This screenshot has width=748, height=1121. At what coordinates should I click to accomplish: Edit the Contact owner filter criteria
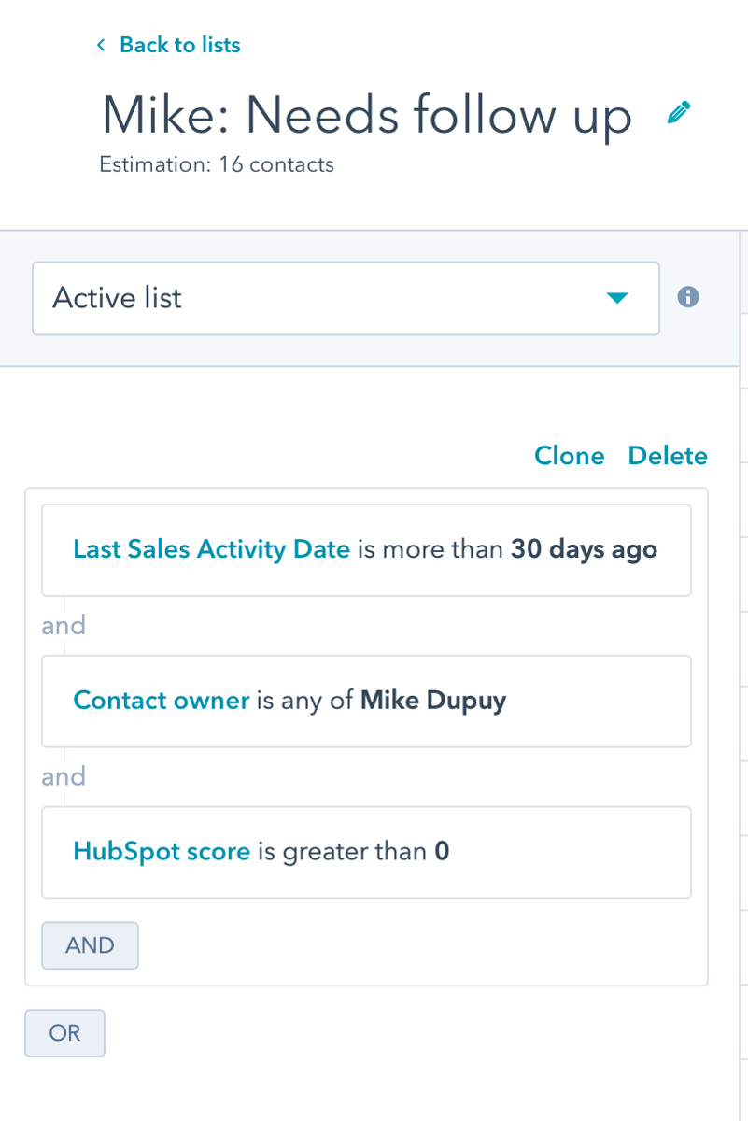click(x=161, y=701)
